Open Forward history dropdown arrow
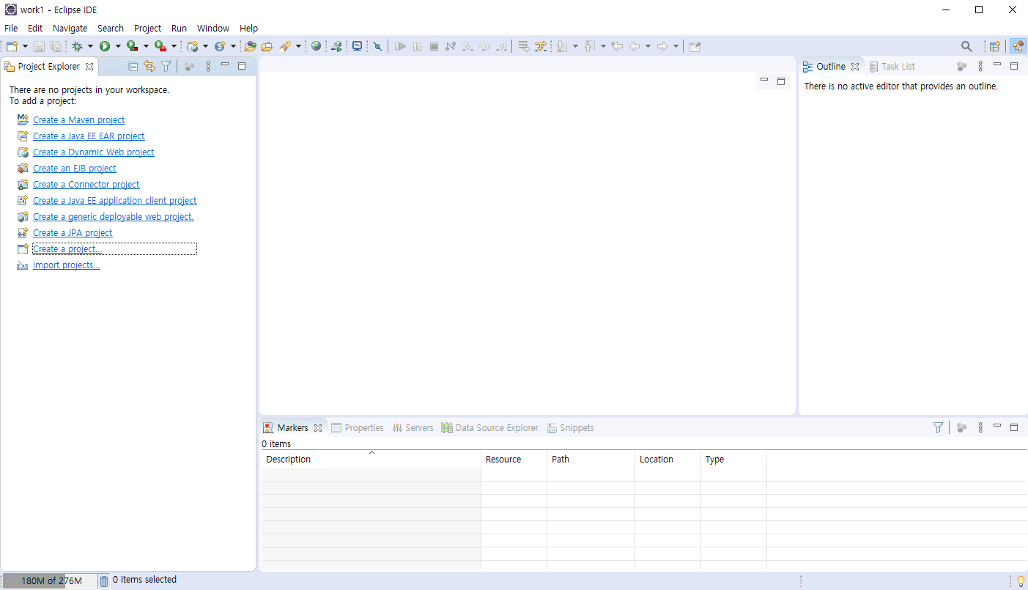Viewport: 1028px width, 590px height. point(676,46)
